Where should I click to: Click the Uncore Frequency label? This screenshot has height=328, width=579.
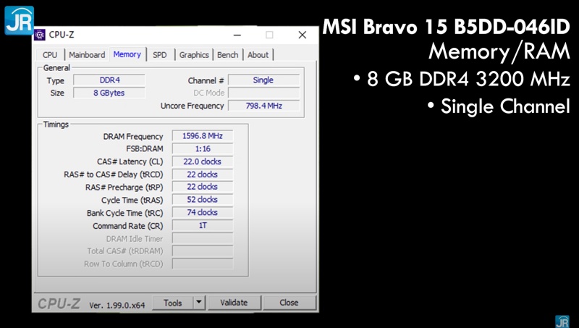pos(192,106)
